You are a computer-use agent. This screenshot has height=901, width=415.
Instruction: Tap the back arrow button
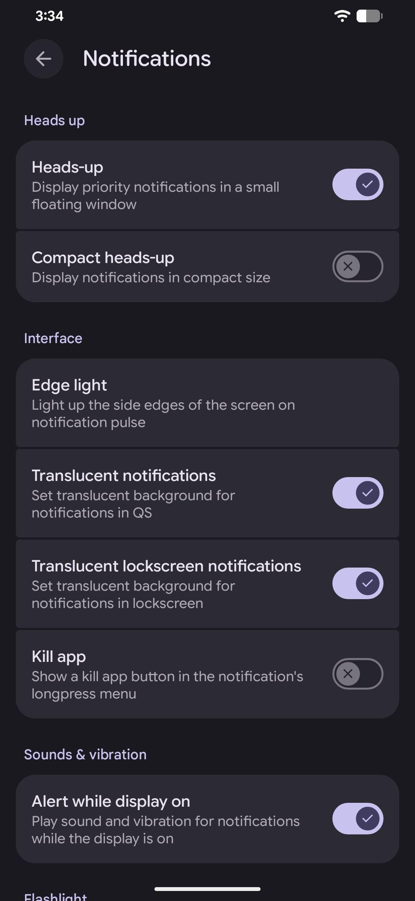43,59
